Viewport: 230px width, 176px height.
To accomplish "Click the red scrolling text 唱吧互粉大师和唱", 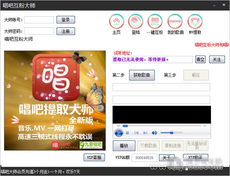I will [212, 45].
